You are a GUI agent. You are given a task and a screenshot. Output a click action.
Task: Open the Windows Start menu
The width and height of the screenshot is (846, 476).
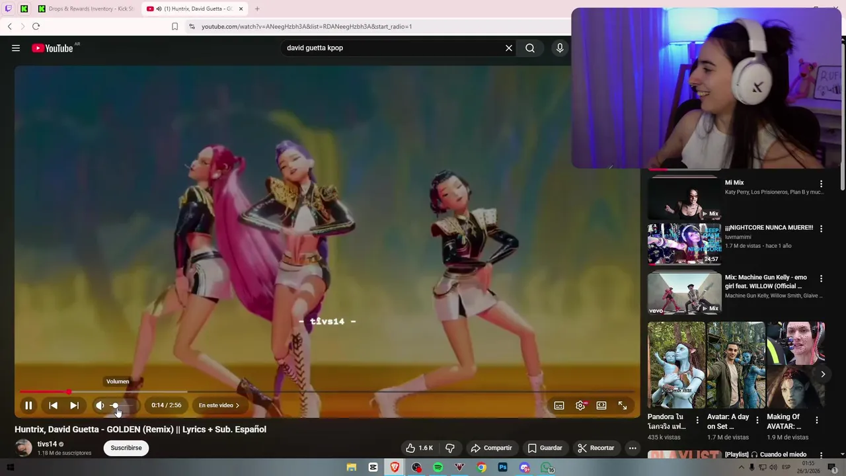(10, 467)
